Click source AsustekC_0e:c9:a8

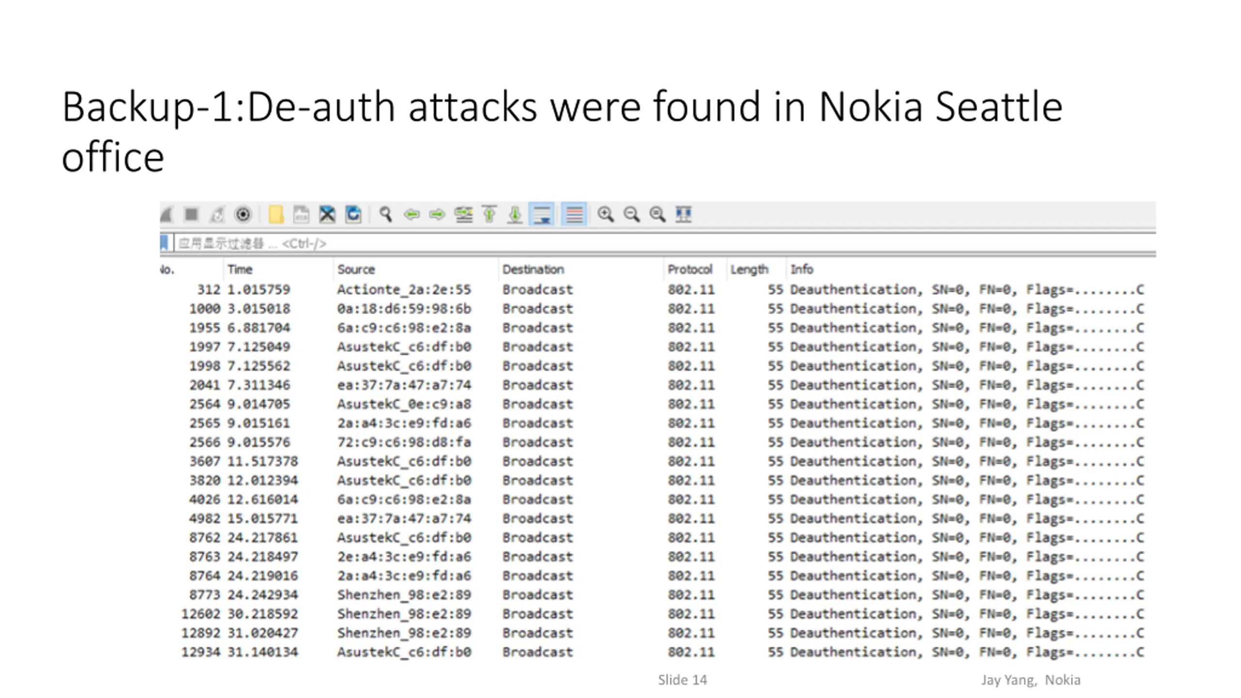(x=404, y=404)
